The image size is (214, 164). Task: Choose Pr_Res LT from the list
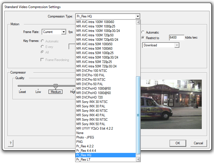(83, 160)
